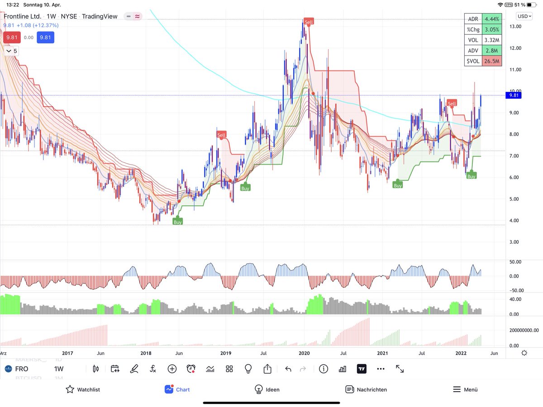Enter fullscreen with the diagonal arrows icon
The height and width of the screenshot is (407, 543).
pyautogui.click(x=400, y=369)
